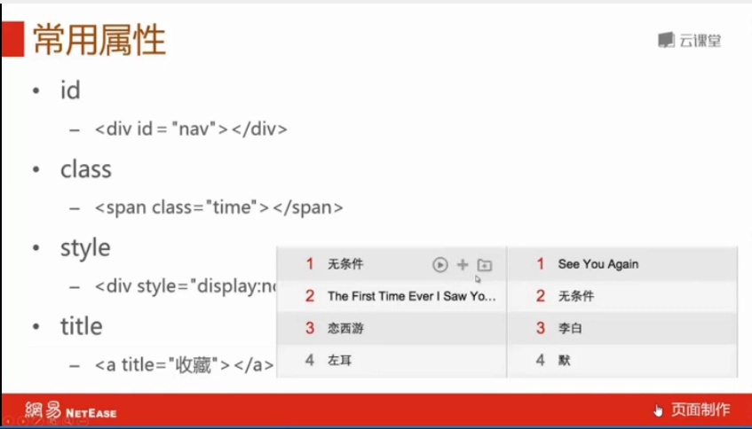
Task: Play the song 无条件 with the play icon
Action: pos(439,265)
